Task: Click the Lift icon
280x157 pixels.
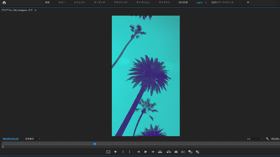Action: coord(160,152)
